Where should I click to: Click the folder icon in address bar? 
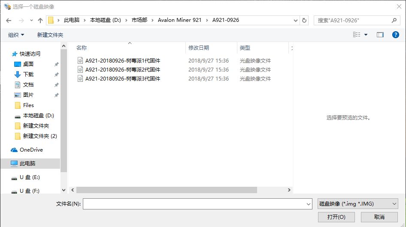point(51,20)
